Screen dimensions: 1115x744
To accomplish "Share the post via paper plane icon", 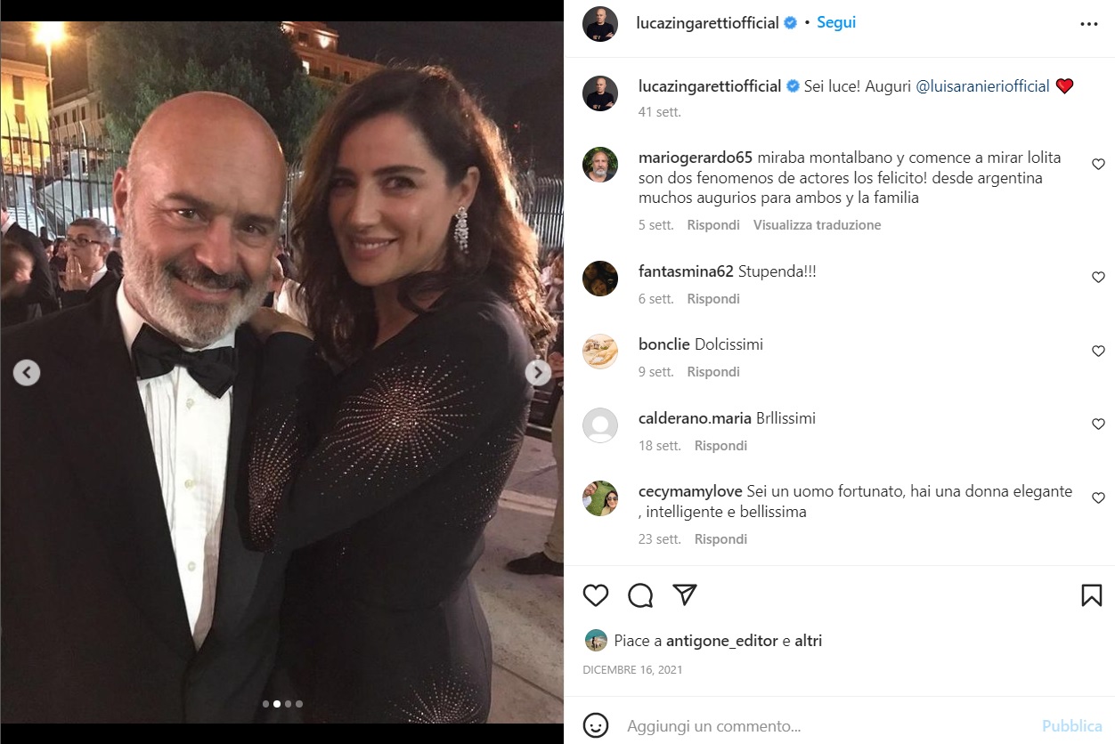I will 684,594.
